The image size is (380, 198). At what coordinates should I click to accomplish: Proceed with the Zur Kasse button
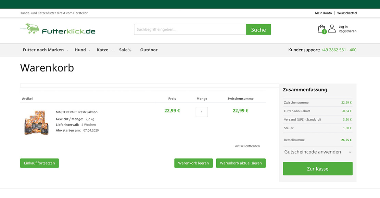[318, 169]
